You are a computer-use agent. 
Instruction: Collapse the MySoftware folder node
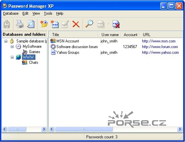[12, 47]
